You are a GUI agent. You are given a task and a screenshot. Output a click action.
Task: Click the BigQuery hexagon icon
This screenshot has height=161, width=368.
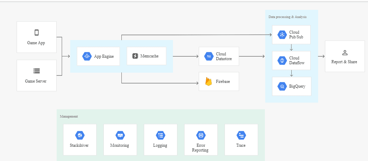282,86
